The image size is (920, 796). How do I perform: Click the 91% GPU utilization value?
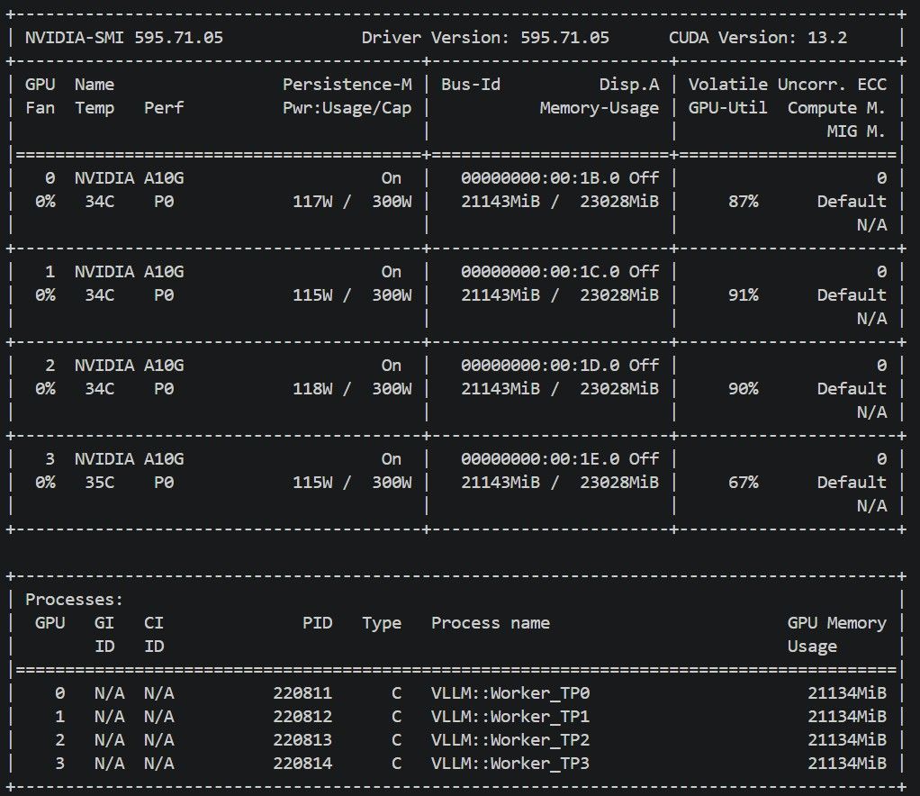743,295
